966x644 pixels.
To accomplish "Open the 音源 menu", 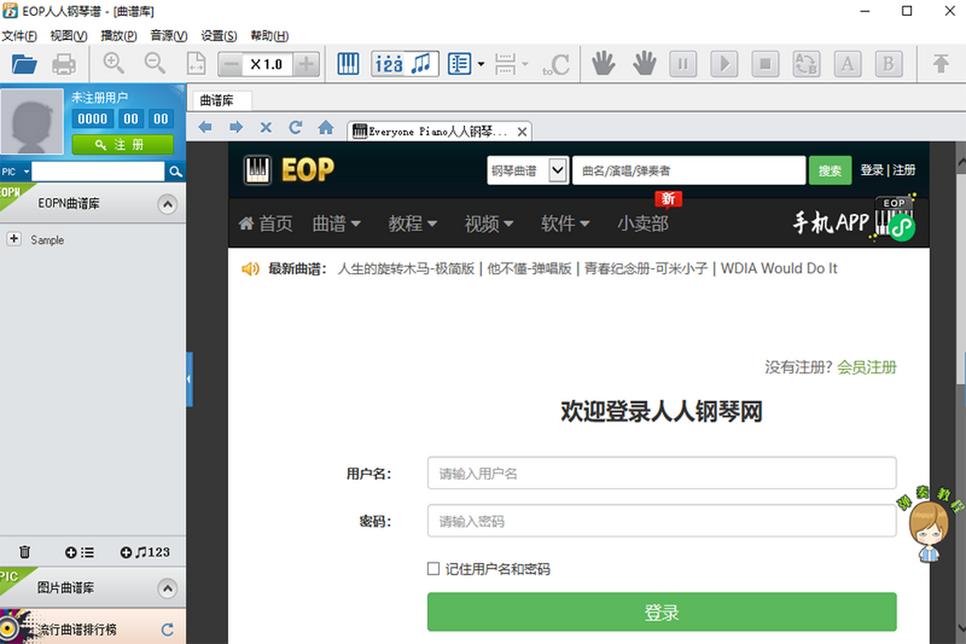I will (169, 35).
